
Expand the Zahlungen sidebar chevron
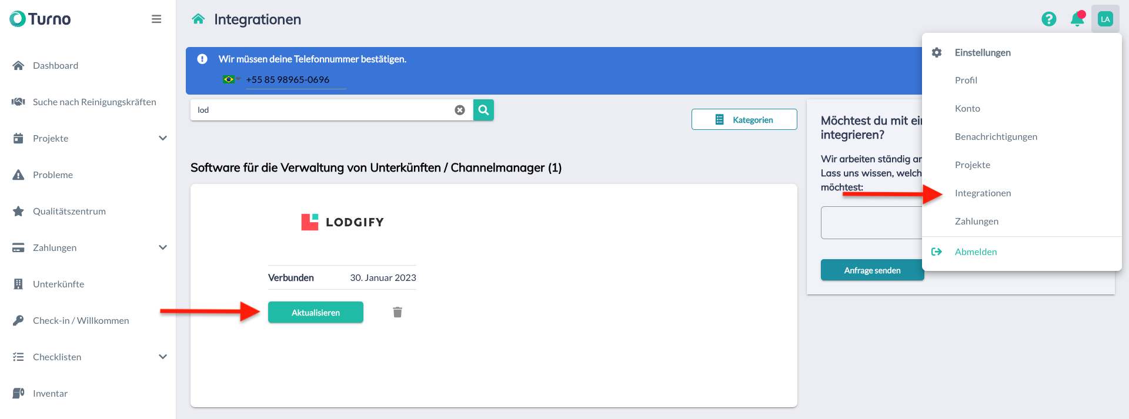pyautogui.click(x=163, y=247)
